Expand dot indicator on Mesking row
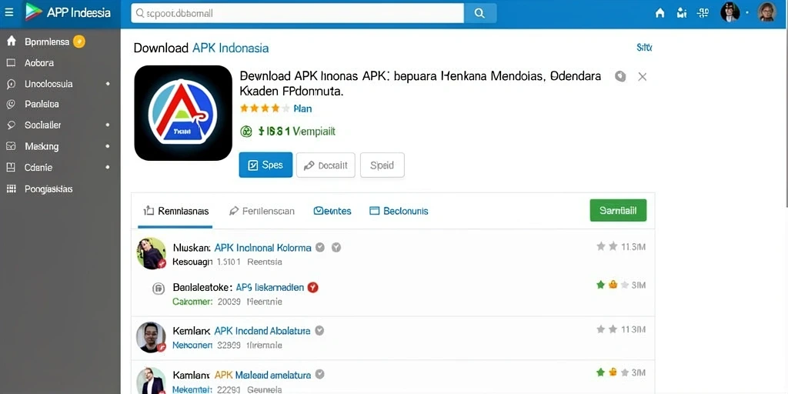 [108, 146]
